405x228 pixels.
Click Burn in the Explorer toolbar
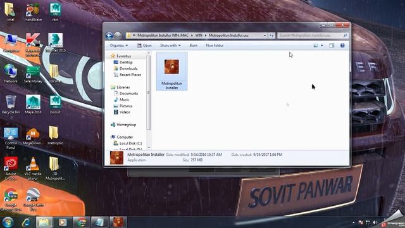click(x=193, y=46)
